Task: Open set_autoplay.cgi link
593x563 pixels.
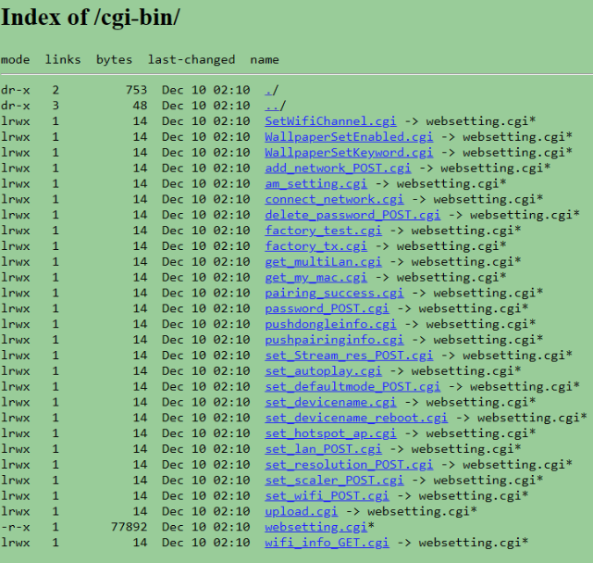Action: click(x=323, y=371)
